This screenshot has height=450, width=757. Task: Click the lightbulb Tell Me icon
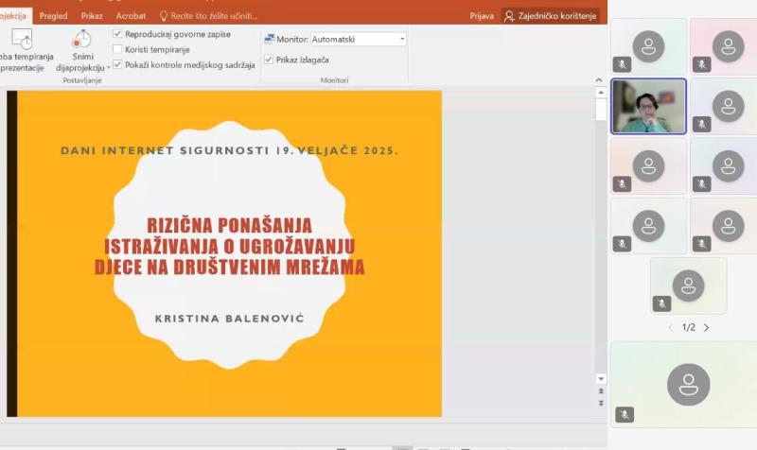point(163,16)
